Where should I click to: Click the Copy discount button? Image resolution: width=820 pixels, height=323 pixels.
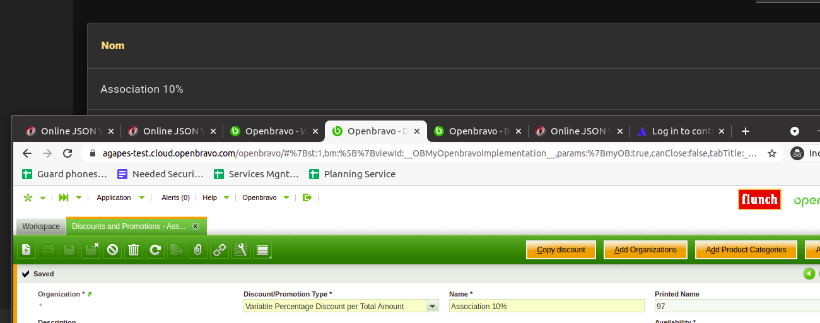click(x=561, y=250)
